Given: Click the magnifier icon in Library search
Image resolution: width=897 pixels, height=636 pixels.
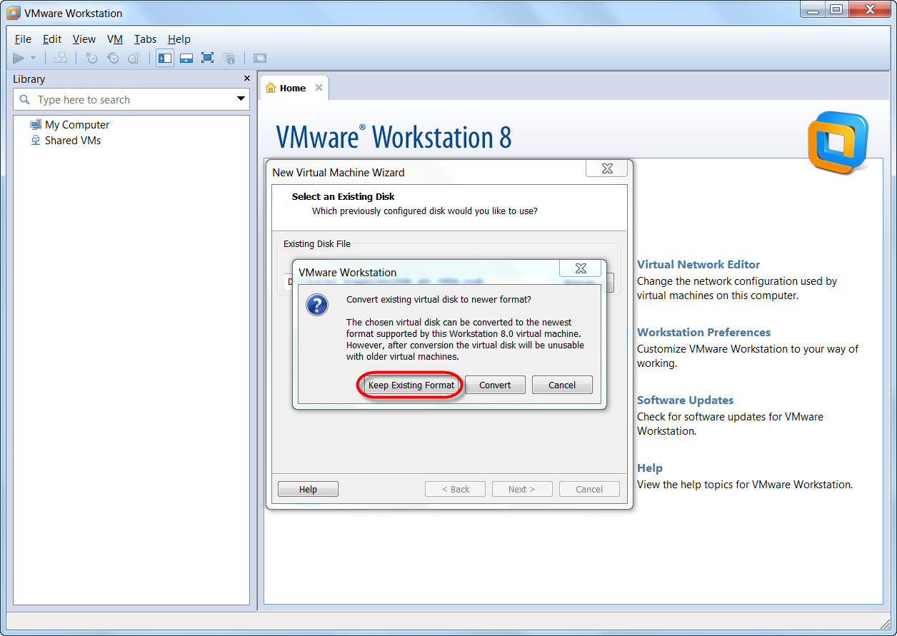Looking at the screenshot, I should [25, 100].
